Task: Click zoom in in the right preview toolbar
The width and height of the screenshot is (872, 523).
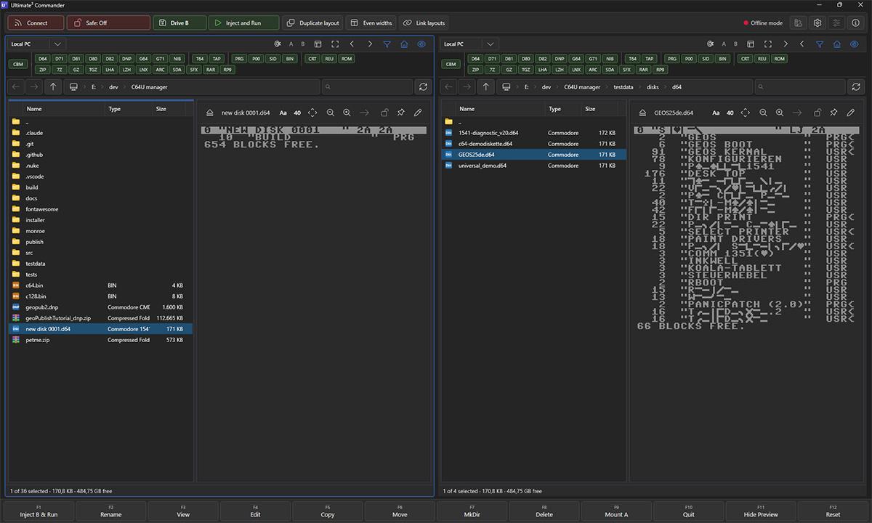Action: tap(780, 113)
